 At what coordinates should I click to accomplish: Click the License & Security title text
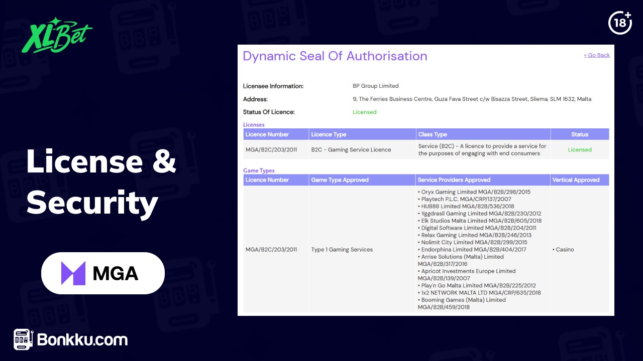[101, 182]
